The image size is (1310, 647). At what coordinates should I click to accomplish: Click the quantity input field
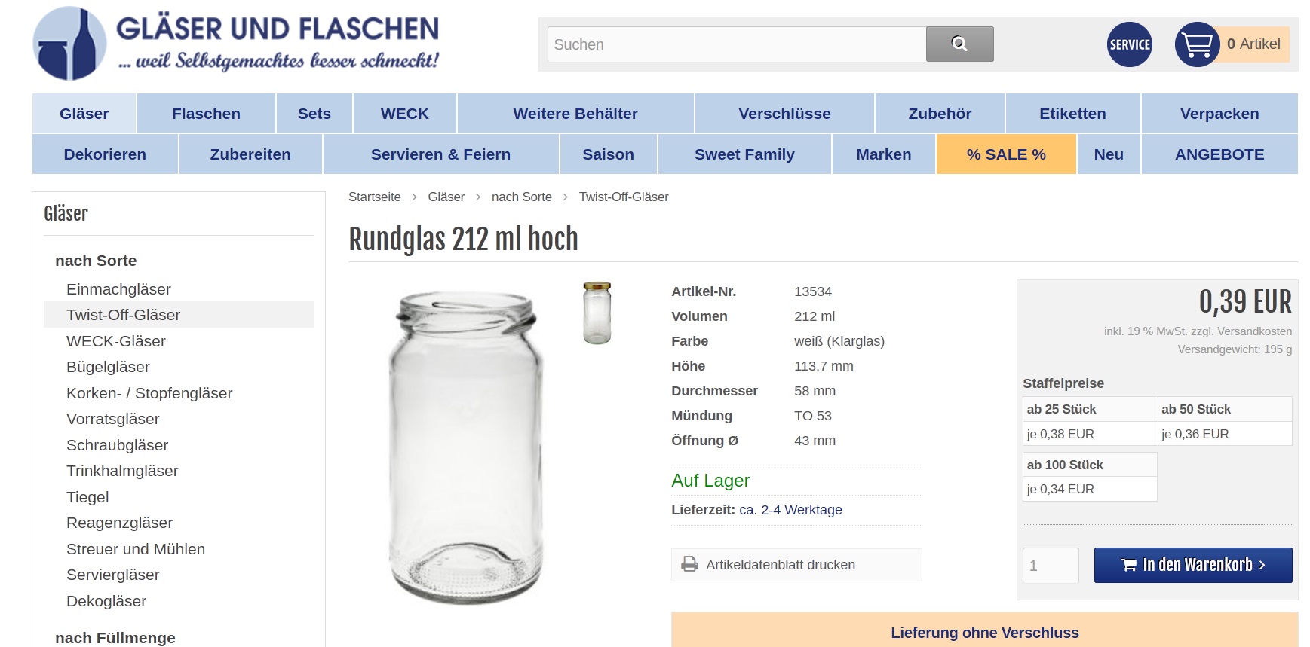click(1051, 565)
